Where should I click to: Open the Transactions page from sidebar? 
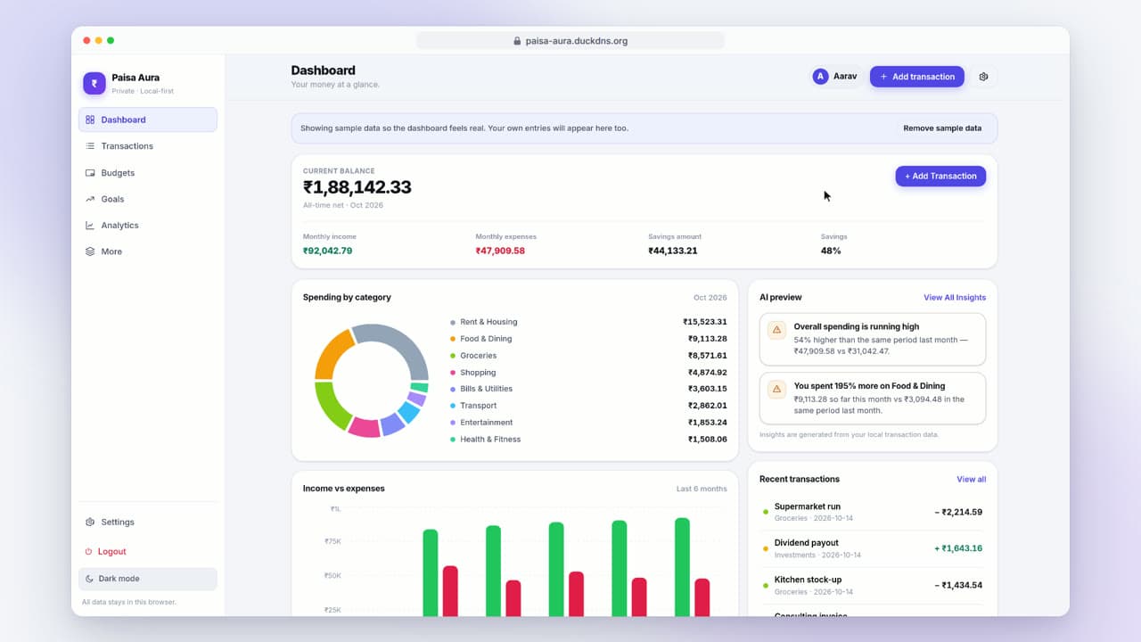pyautogui.click(x=148, y=146)
